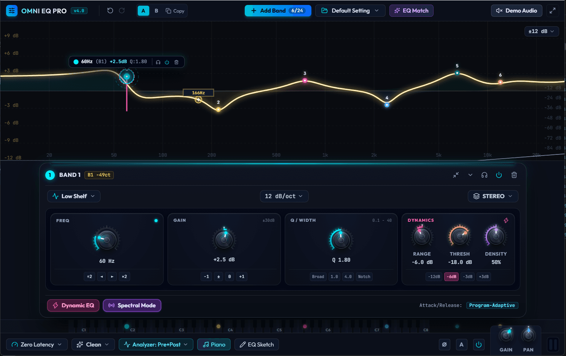Select band 6 orange node on curve
The height and width of the screenshot is (356, 566).
(x=501, y=82)
